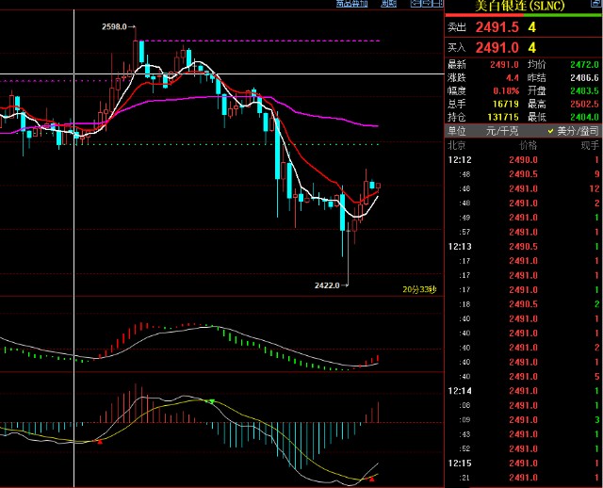This screenshot has width=603, height=488.
Task: Click the 美白银连 (SLNC) title
Action: [522, 6]
